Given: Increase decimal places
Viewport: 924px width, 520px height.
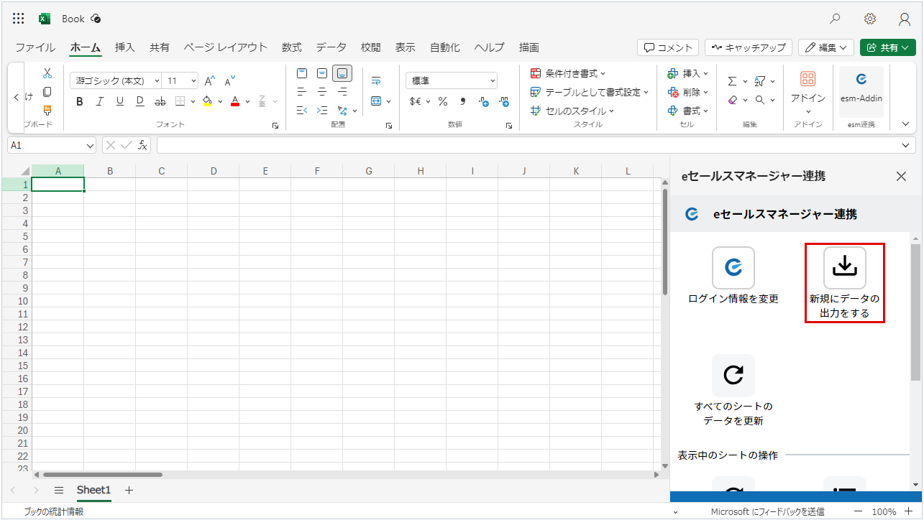Looking at the screenshot, I should (x=483, y=101).
